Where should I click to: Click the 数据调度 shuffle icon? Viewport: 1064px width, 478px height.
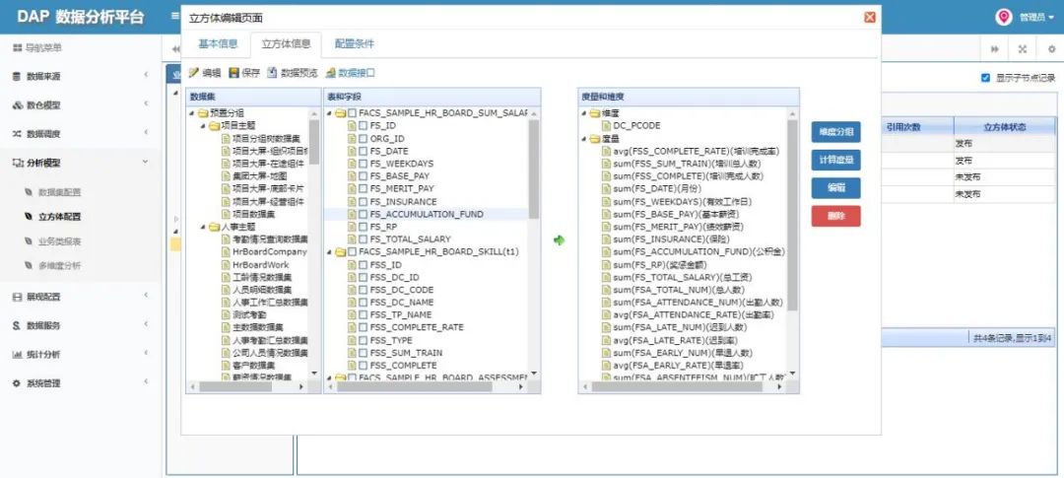pyautogui.click(x=17, y=134)
